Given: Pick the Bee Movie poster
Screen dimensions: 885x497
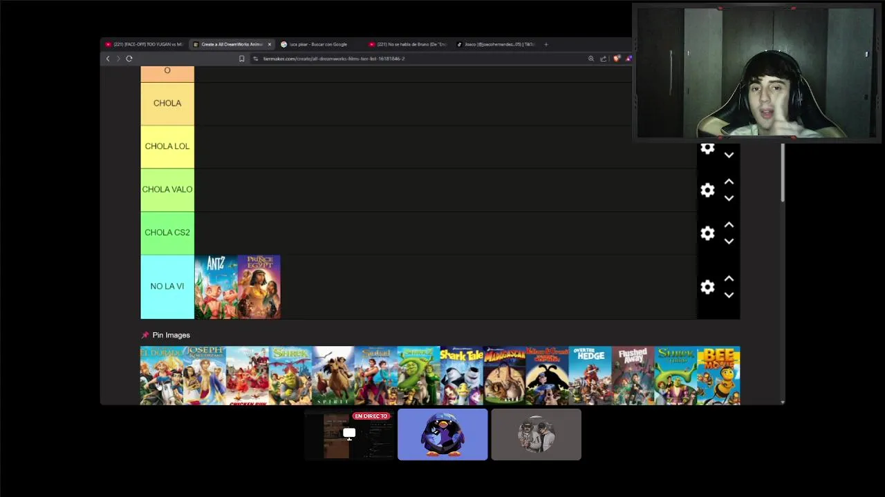Looking at the screenshot, I should pyautogui.click(x=718, y=376).
